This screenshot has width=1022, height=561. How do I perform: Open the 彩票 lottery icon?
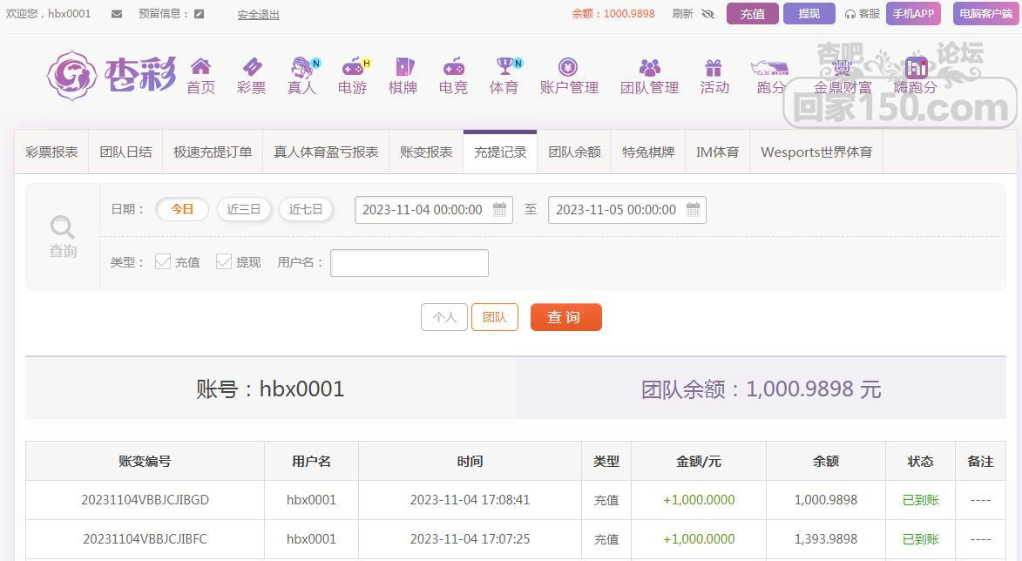click(251, 67)
